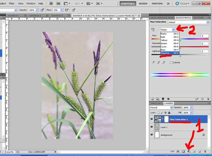Enable the Colorize checkbox

[171, 63]
